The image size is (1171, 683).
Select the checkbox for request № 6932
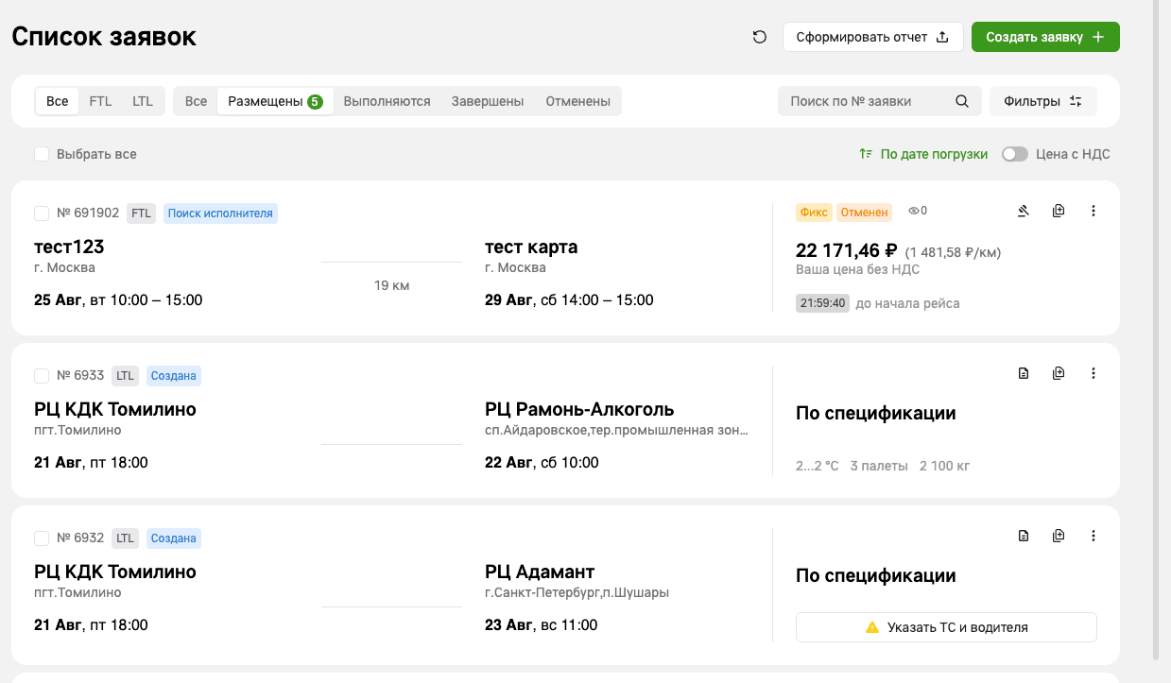(42, 538)
